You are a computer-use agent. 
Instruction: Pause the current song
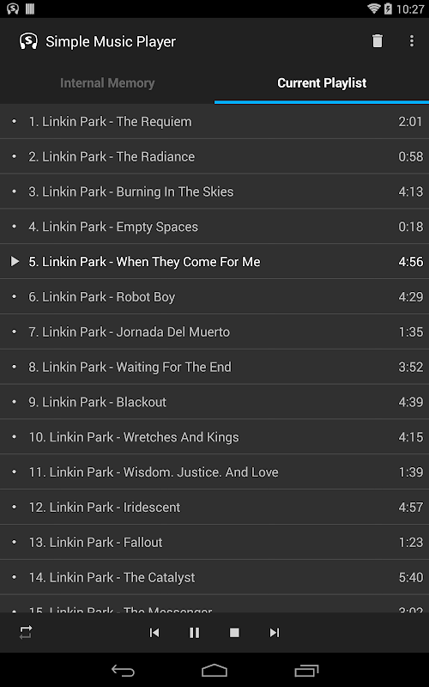[x=195, y=632]
